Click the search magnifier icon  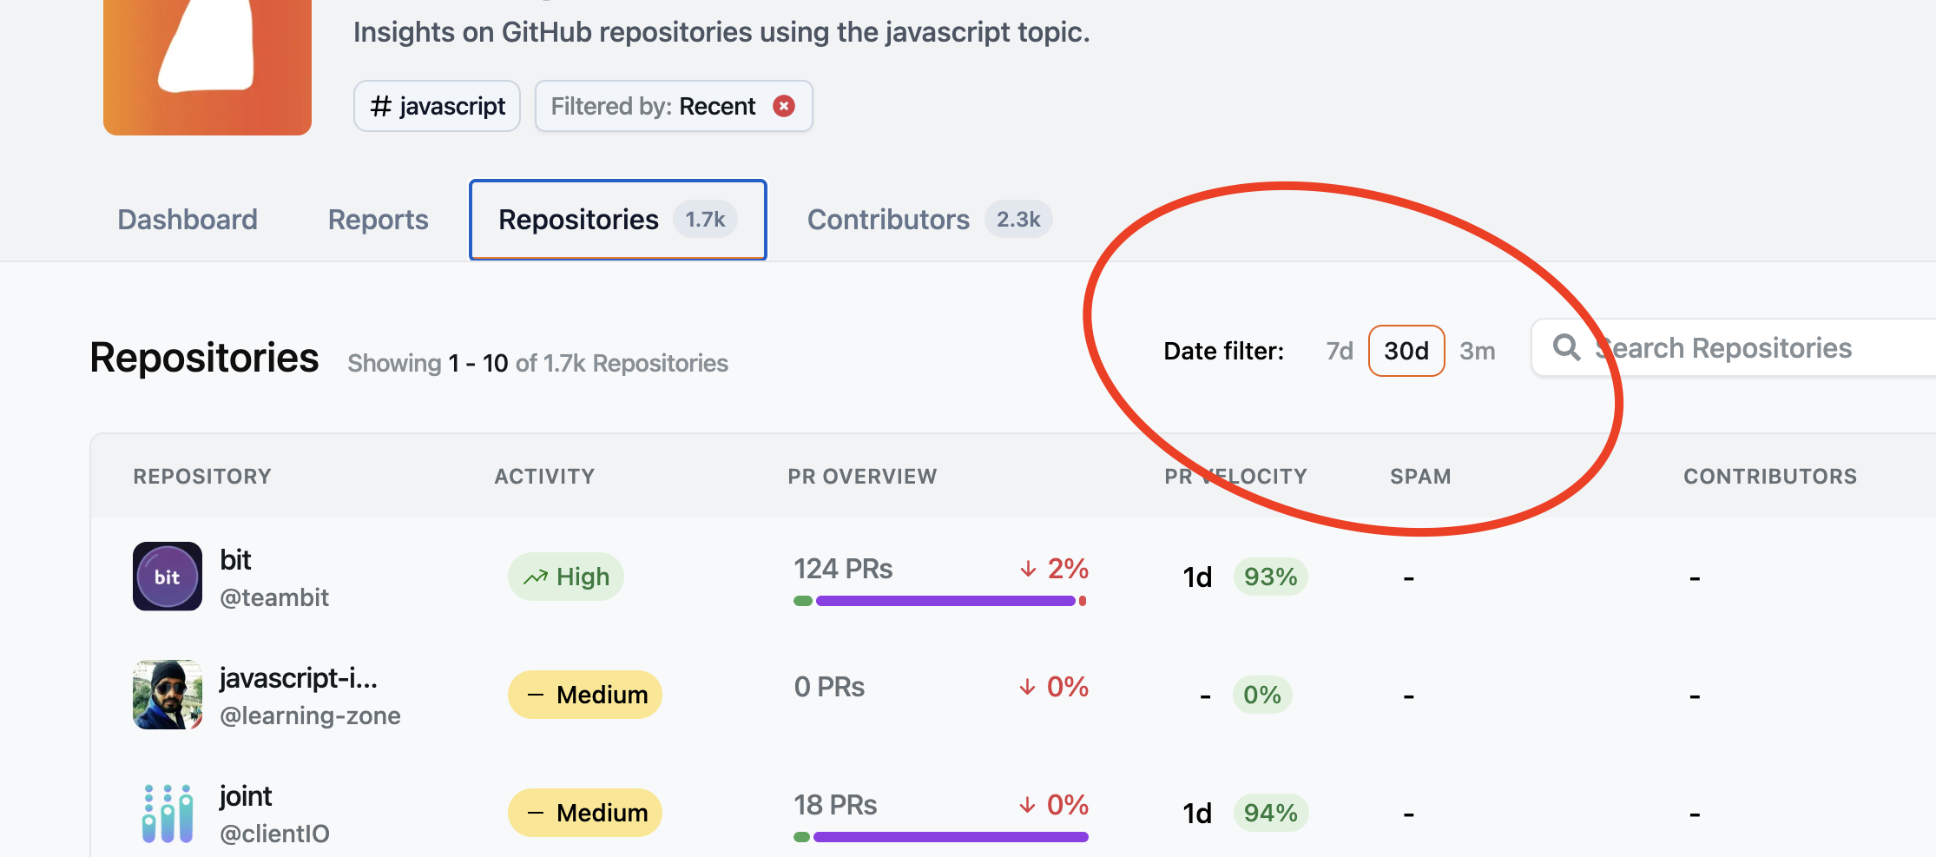pos(1567,347)
